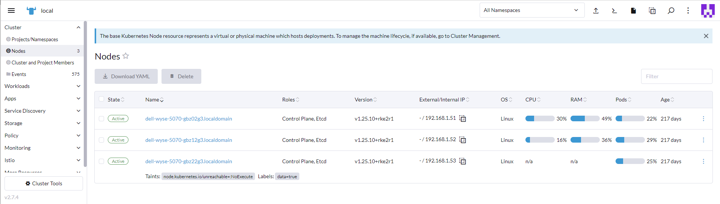The height and width of the screenshot is (204, 720).
Task: Copy the IP address 192.168.1.51
Action: click(463, 119)
